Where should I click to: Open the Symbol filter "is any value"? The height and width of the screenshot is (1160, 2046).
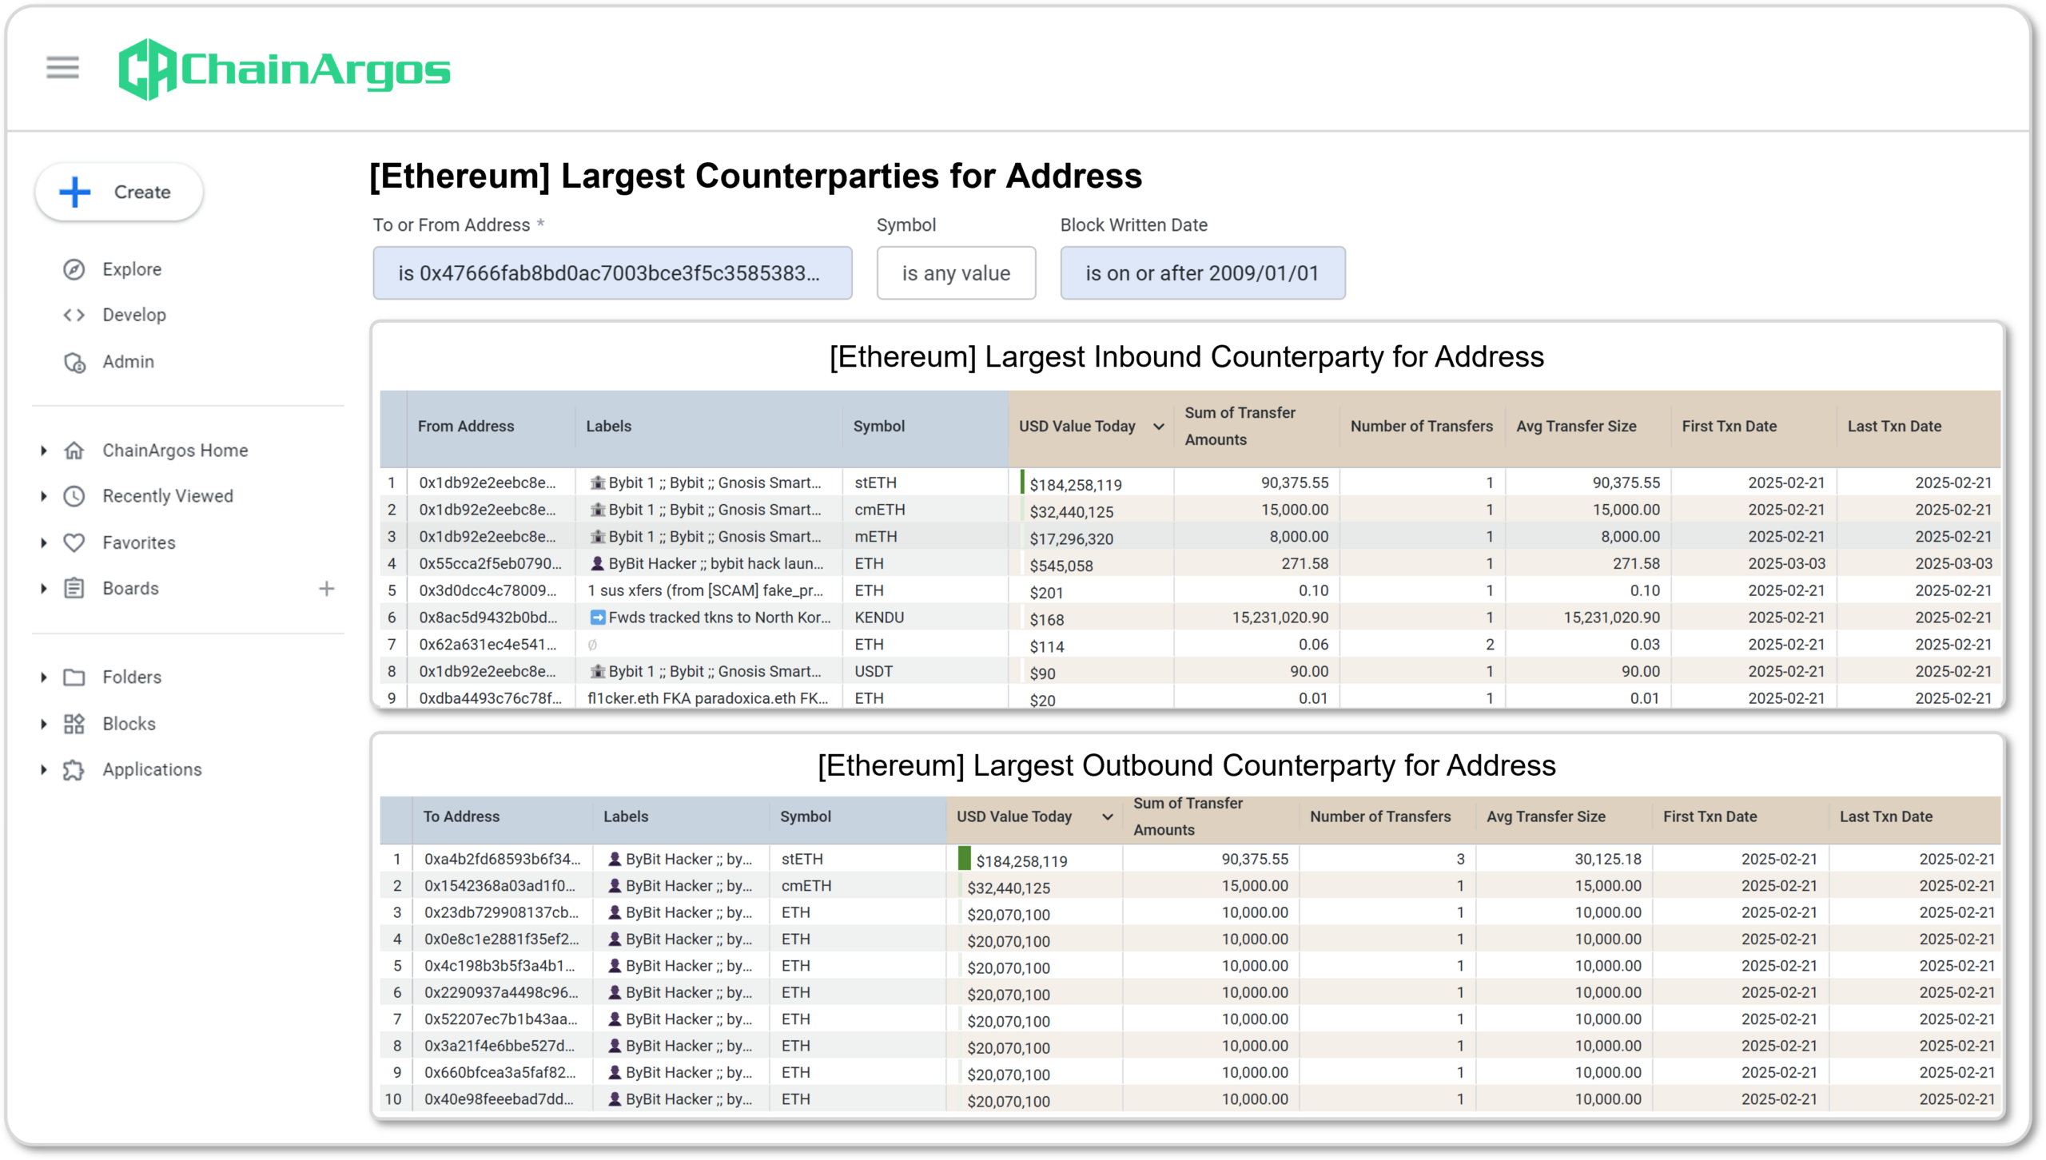(956, 273)
